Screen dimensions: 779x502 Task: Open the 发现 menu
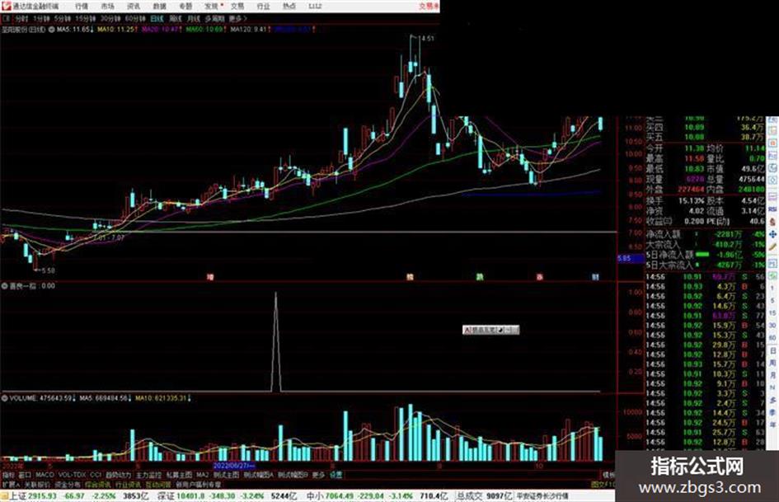coord(212,6)
